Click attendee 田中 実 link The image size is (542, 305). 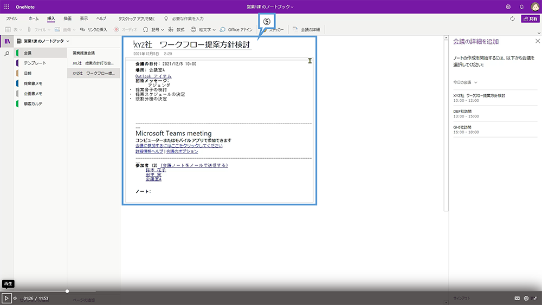point(153,174)
